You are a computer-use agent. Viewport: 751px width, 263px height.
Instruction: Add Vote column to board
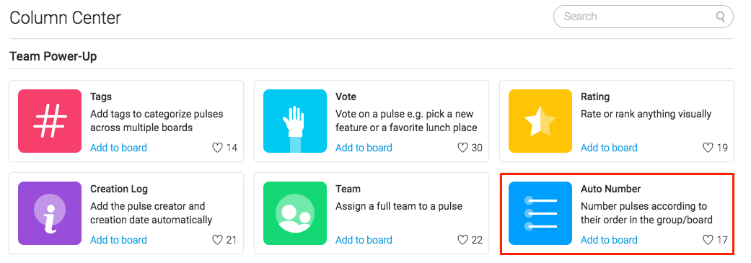(364, 148)
